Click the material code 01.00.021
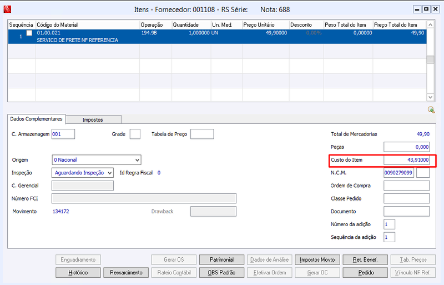Screen dimensions: 444x285 [49, 33]
